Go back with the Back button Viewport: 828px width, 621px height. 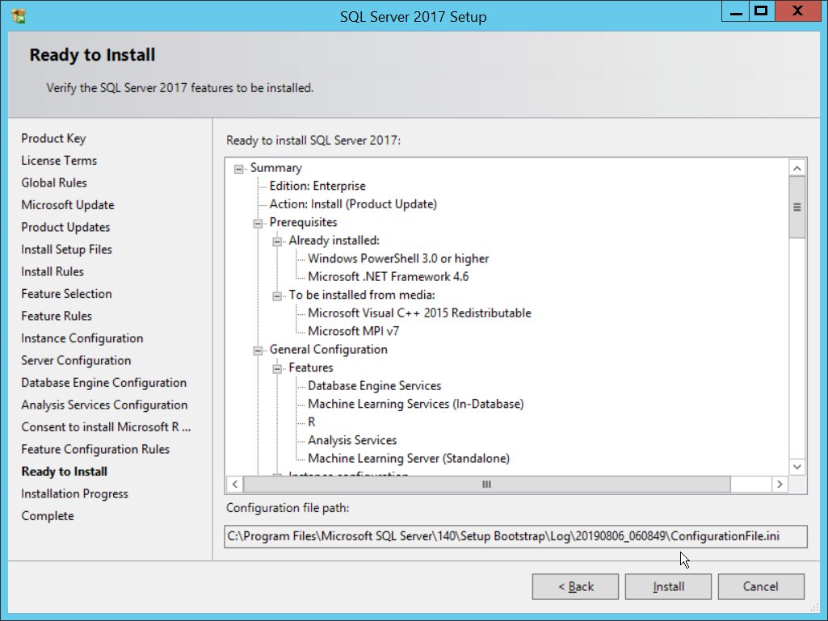click(575, 587)
